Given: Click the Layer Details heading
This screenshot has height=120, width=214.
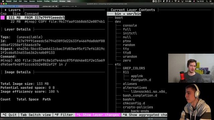Looking at the screenshot, I should [x=17, y=29].
